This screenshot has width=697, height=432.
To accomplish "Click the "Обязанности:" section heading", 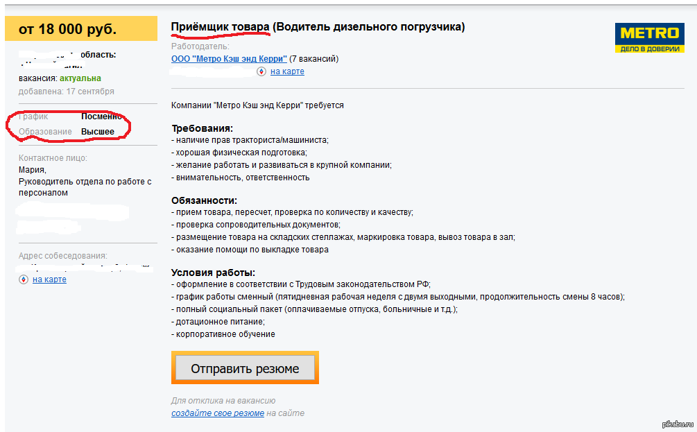I will point(204,200).
